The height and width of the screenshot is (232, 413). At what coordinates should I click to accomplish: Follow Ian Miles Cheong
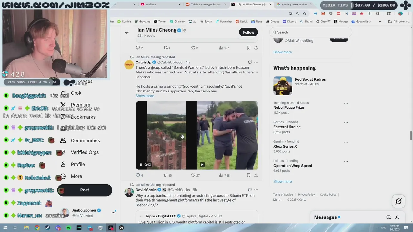[x=248, y=32]
